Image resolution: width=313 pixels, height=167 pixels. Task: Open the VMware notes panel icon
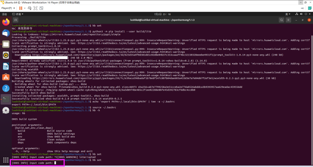[310, 8]
